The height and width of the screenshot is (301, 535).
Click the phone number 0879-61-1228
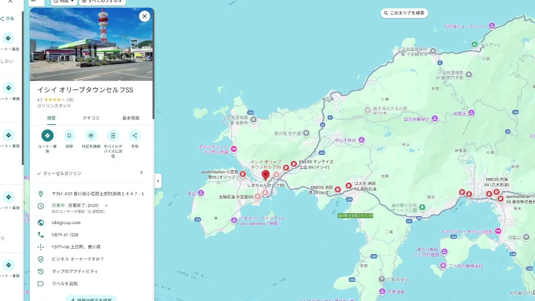(x=65, y=235)
